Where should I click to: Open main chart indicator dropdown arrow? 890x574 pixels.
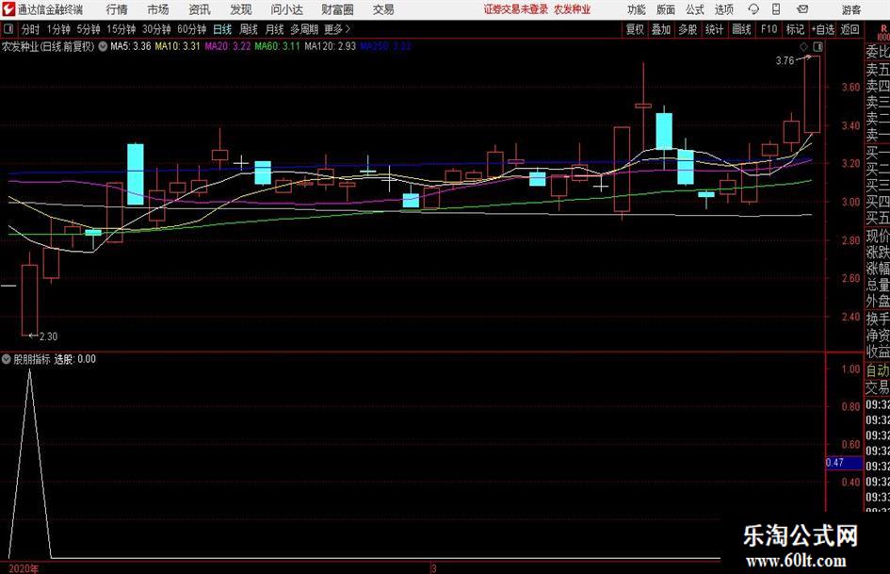tap(103, 46)
